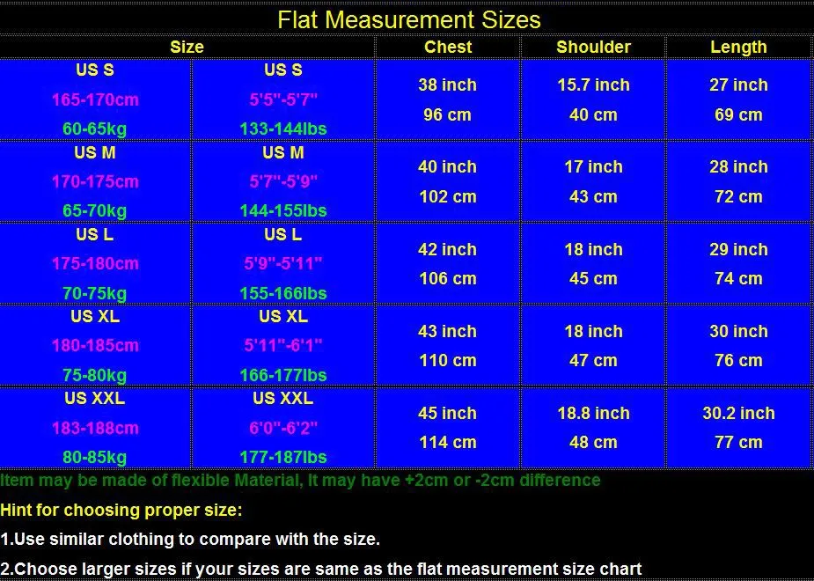Select the '27 inch' length value

point(738,85)
